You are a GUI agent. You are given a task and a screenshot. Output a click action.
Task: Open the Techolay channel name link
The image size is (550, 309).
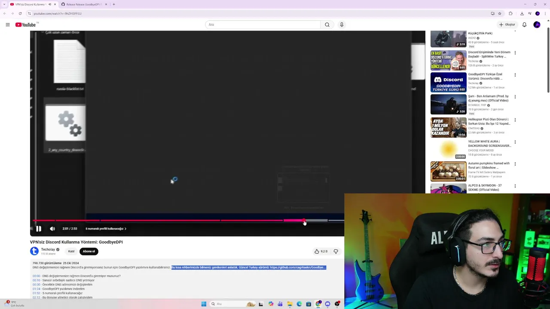point(48,249)
